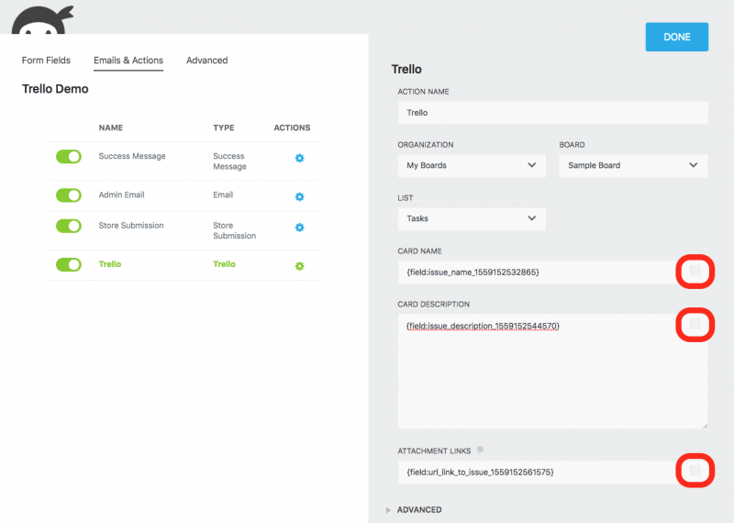This screenshot has height=523, width=734.
Task: Disable the Store Submission action toggle
Action: coord(68,226)
